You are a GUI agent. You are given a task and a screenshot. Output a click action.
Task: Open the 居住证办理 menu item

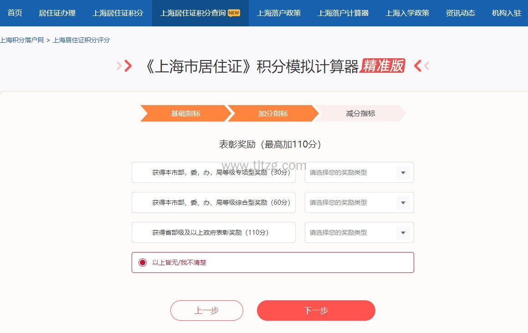tap(57, 13)
